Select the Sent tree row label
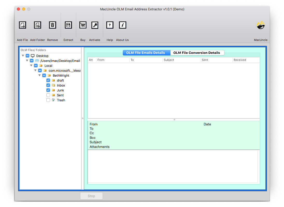This screenshot has width=284, height=207. click(x=60, y=95)
